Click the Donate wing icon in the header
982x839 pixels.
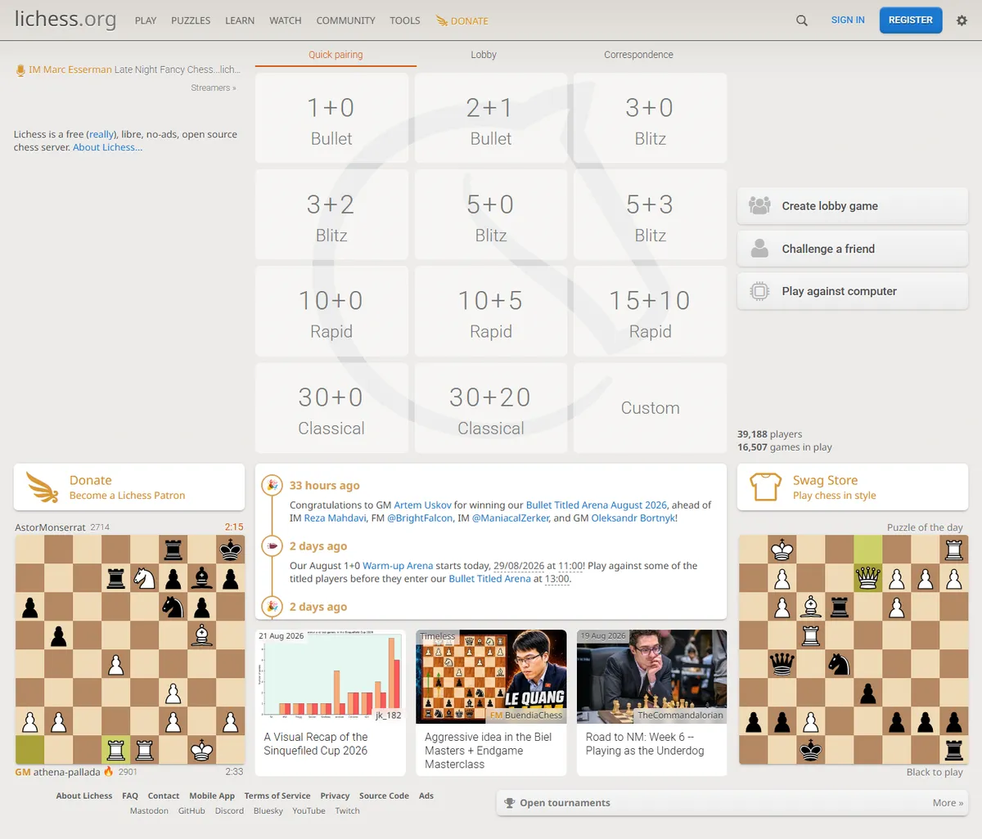[442, 20]
